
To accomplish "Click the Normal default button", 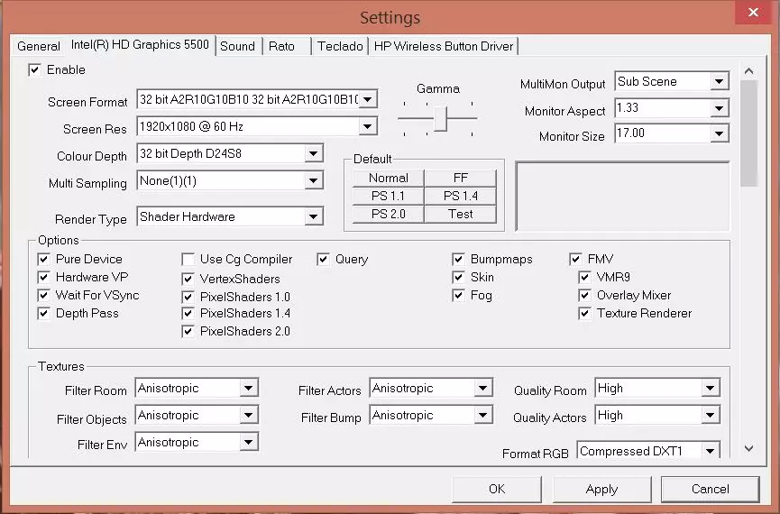I will click(389, 179).
